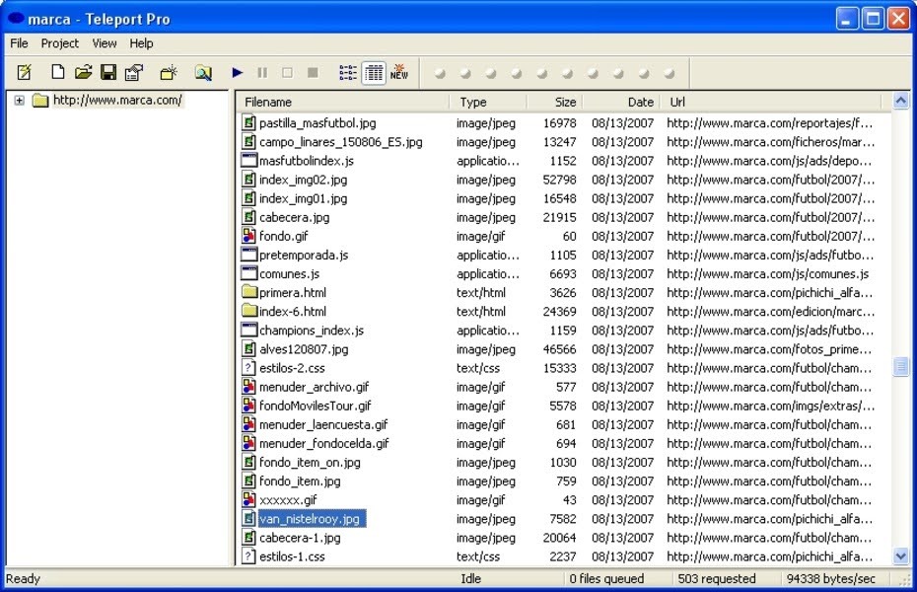Open the File menu
The image size is (917, 592).
coord(20,43)
